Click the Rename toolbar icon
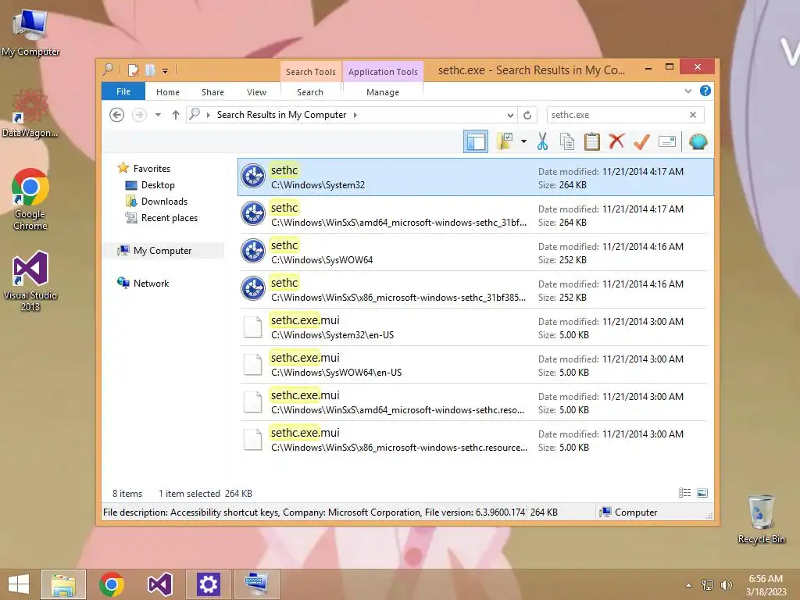The width and height of the screenshot is (800, 600). pyautogui.click(x=667, y=141)
